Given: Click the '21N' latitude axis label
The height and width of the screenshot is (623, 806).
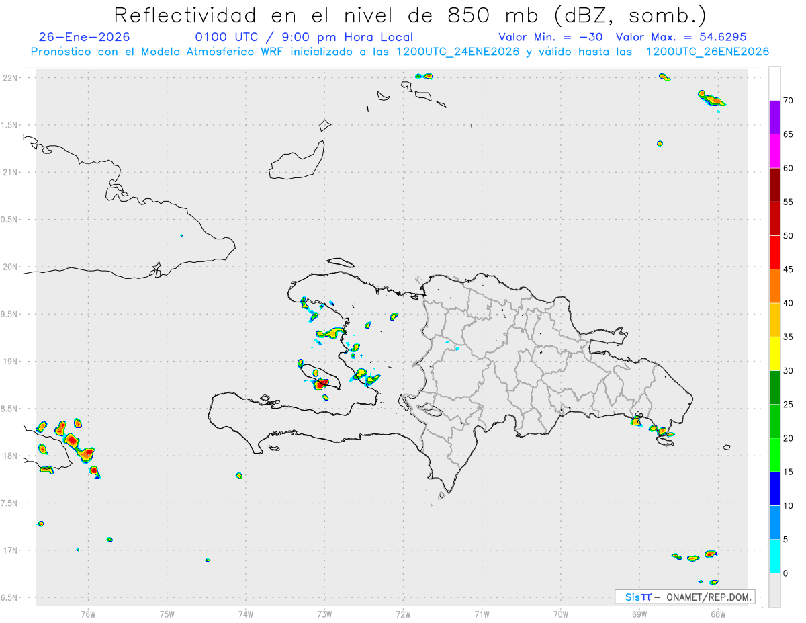Looking at the screenshot, I should [x=11, y=173].
